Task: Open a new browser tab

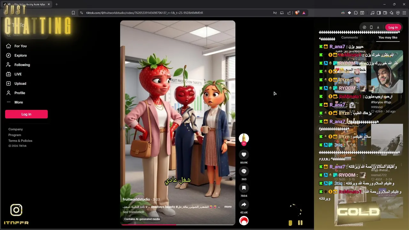Action: [x=57, y=4]
